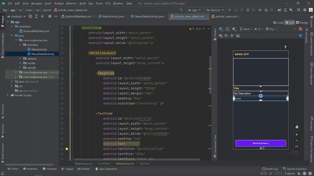Collapse the manifests folder
Image resolution: width=314 pixels, height=176 pixels.
12,26
